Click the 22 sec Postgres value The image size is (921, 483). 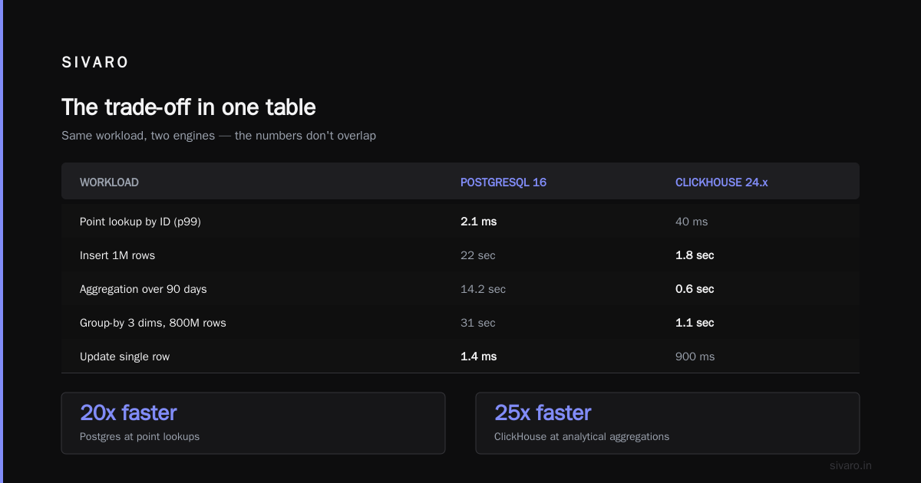(478, 255)
